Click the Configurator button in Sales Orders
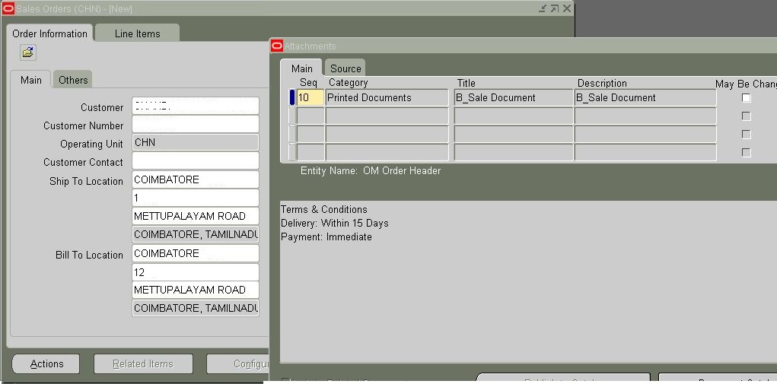 238,363
